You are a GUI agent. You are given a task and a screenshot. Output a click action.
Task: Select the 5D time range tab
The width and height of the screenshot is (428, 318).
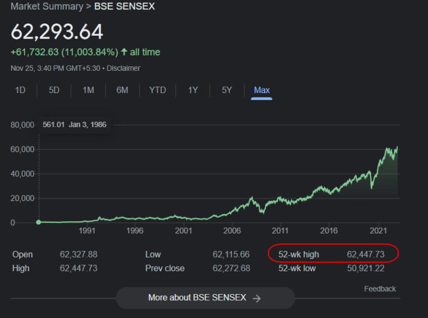54,90
